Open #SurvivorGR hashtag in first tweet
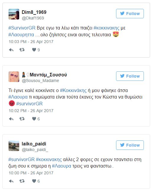Viewport: 153px width, 190px height. click(x=22, y=28)
